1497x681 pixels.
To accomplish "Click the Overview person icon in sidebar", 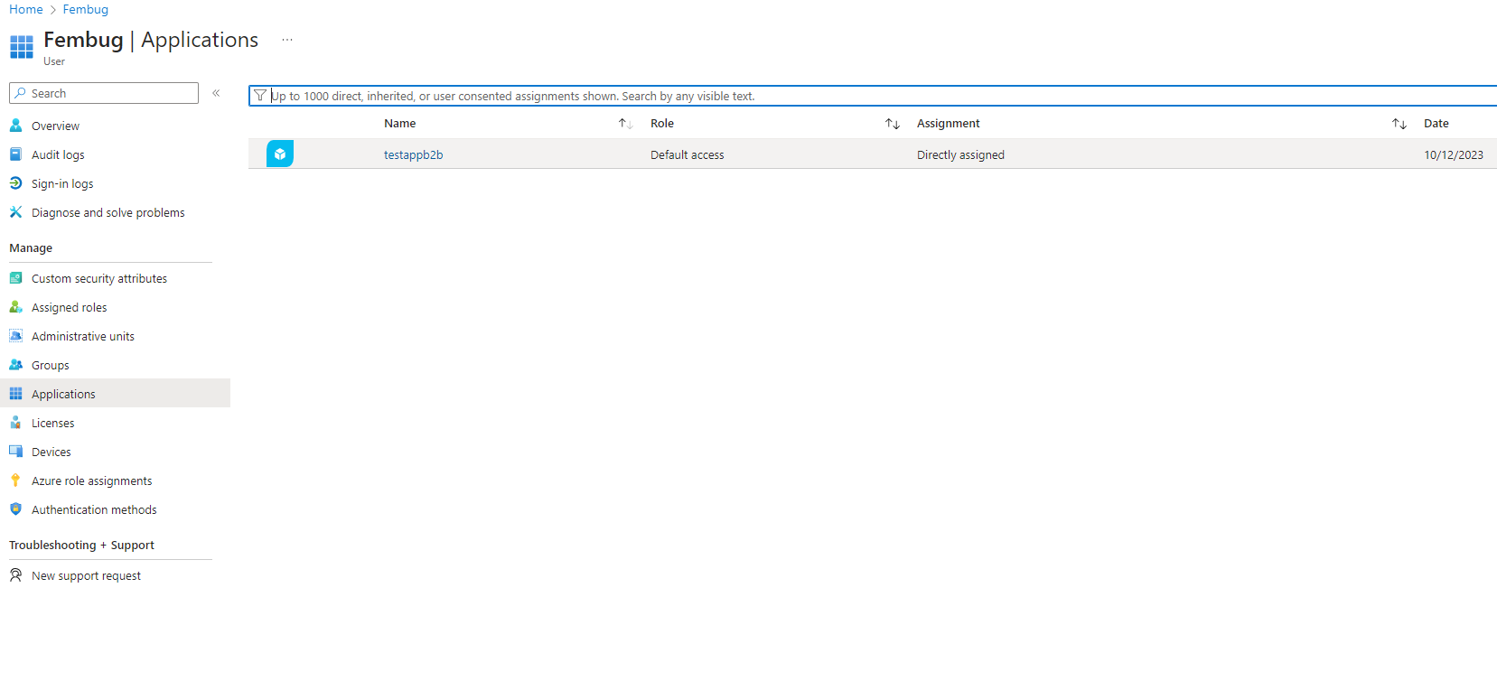I will (15, 126).
